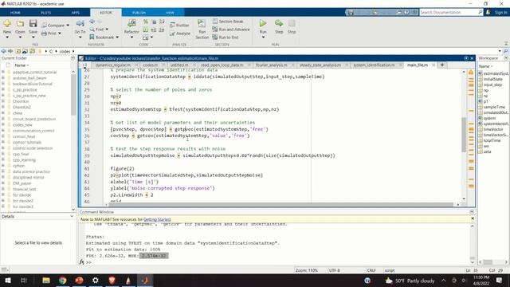This screenshot has width=510, height=287.
Task: Click Run to End
Action: (226, 37)
